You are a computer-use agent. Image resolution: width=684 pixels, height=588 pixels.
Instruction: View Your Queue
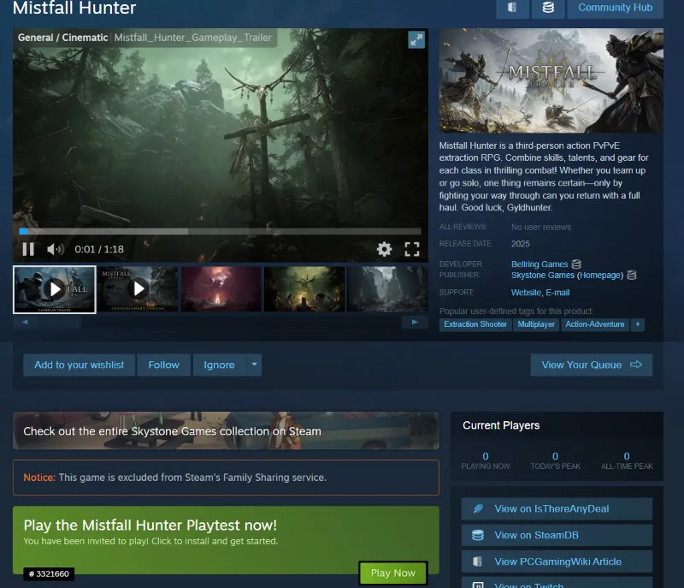(592, 365)
